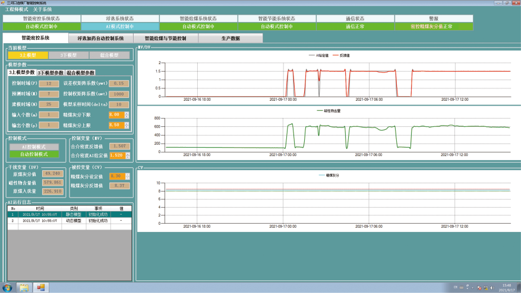
Task: Increase the 精煤灰分下限 value with the up arrow
Action: click(127, 112)
